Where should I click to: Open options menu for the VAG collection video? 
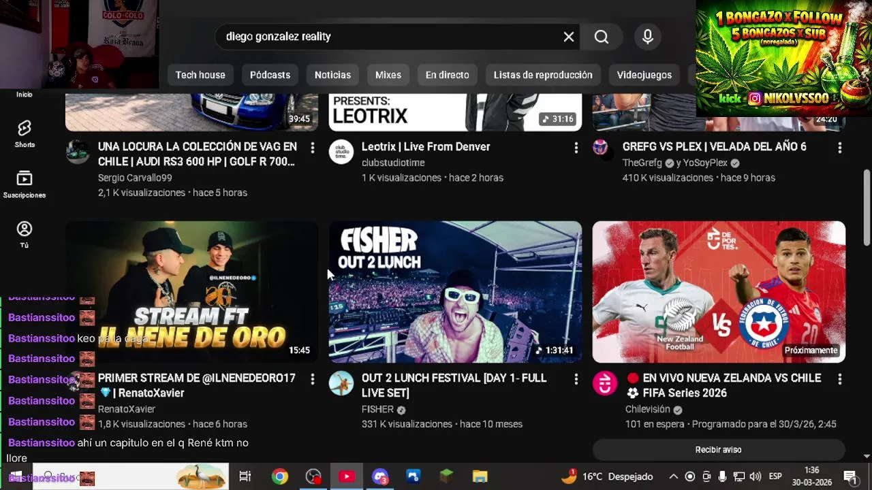pos(312,148)
